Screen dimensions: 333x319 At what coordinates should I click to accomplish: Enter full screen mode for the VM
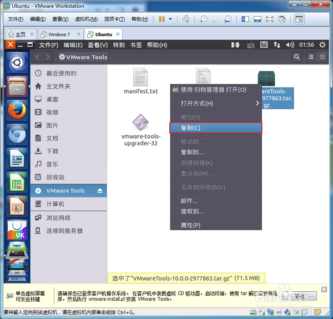pyautogui.click(x=270, y=19)
